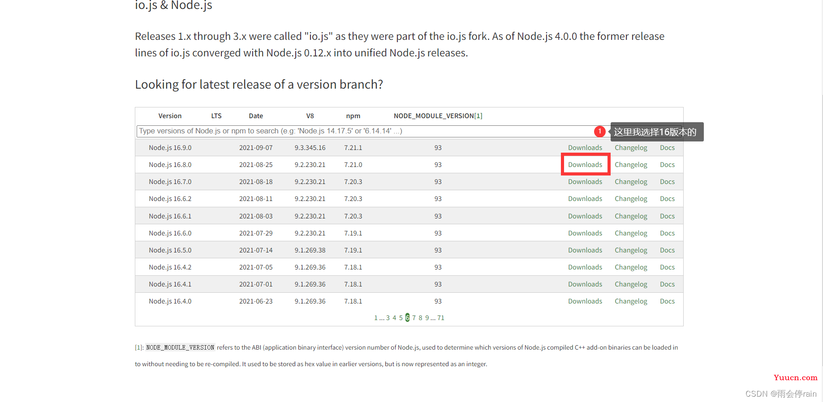Click the Version column header

[x=170, y=116]
